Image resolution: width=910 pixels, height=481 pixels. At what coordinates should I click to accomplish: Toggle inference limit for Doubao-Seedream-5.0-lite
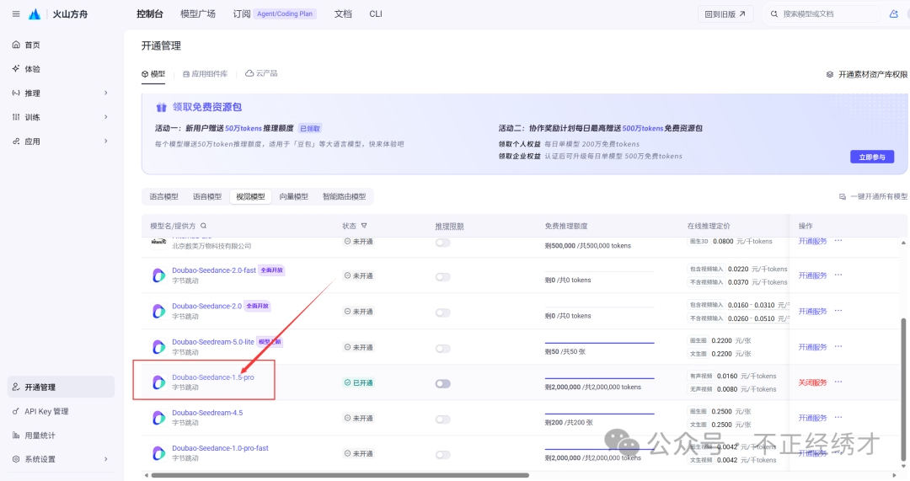coord(443,348)
